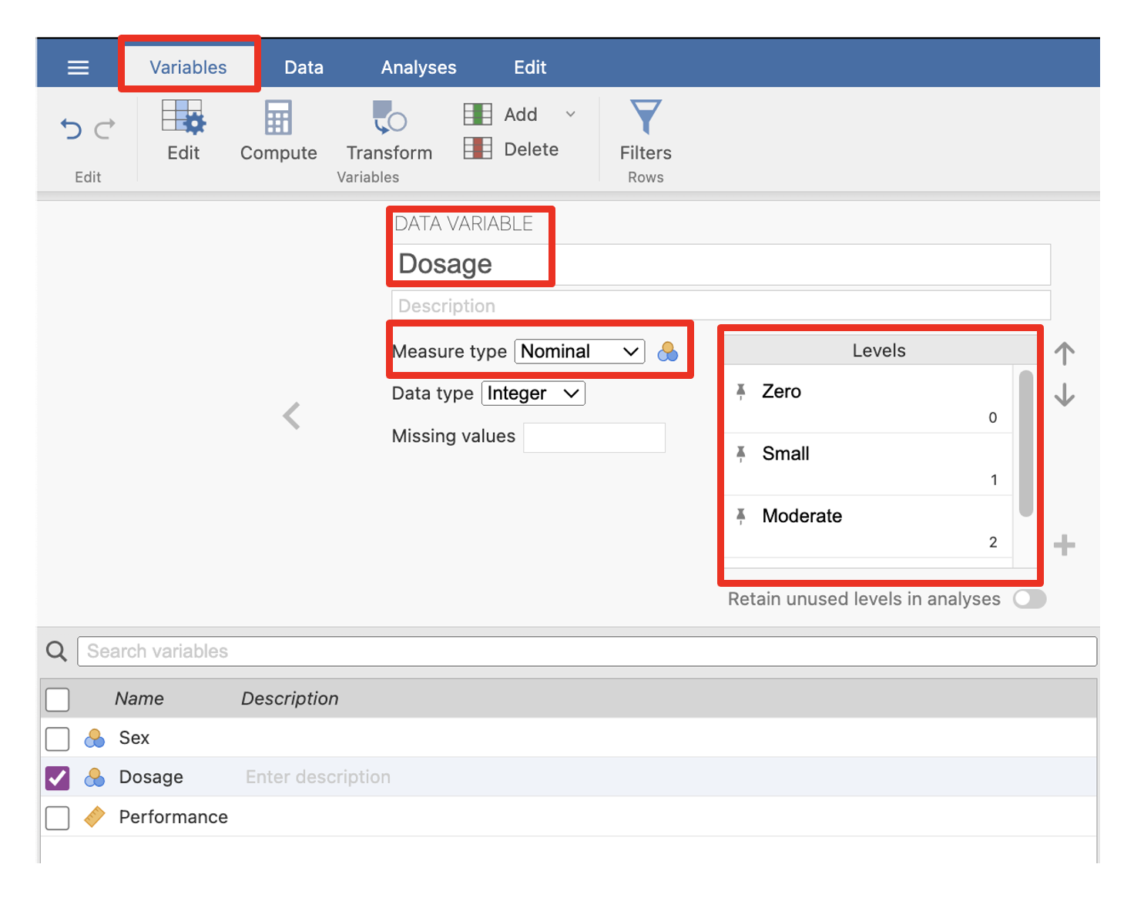Viewport: 1134px width, 901px height.
Task: Click Enter description for Dosage row
Action: [x=318, y=777]
